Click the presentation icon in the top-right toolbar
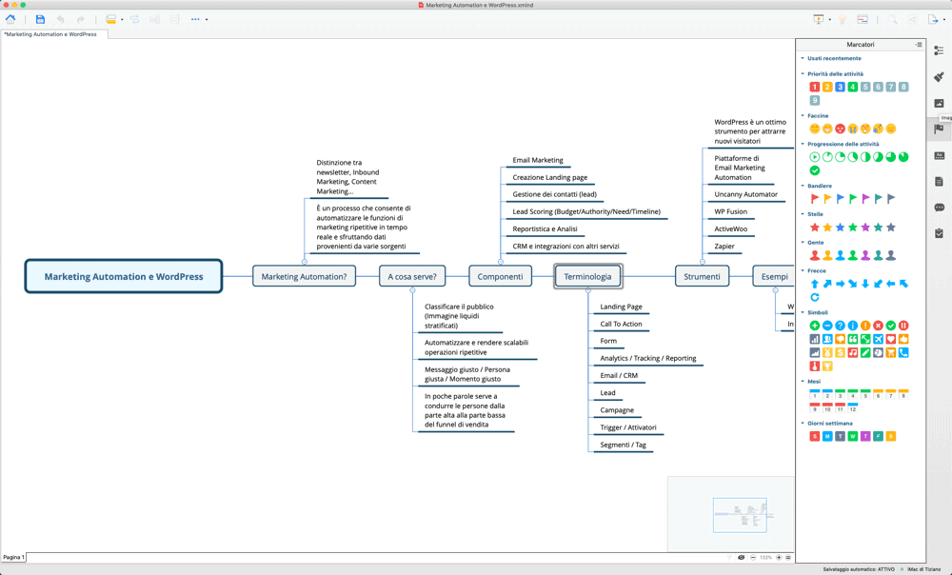 coord(819,19)
